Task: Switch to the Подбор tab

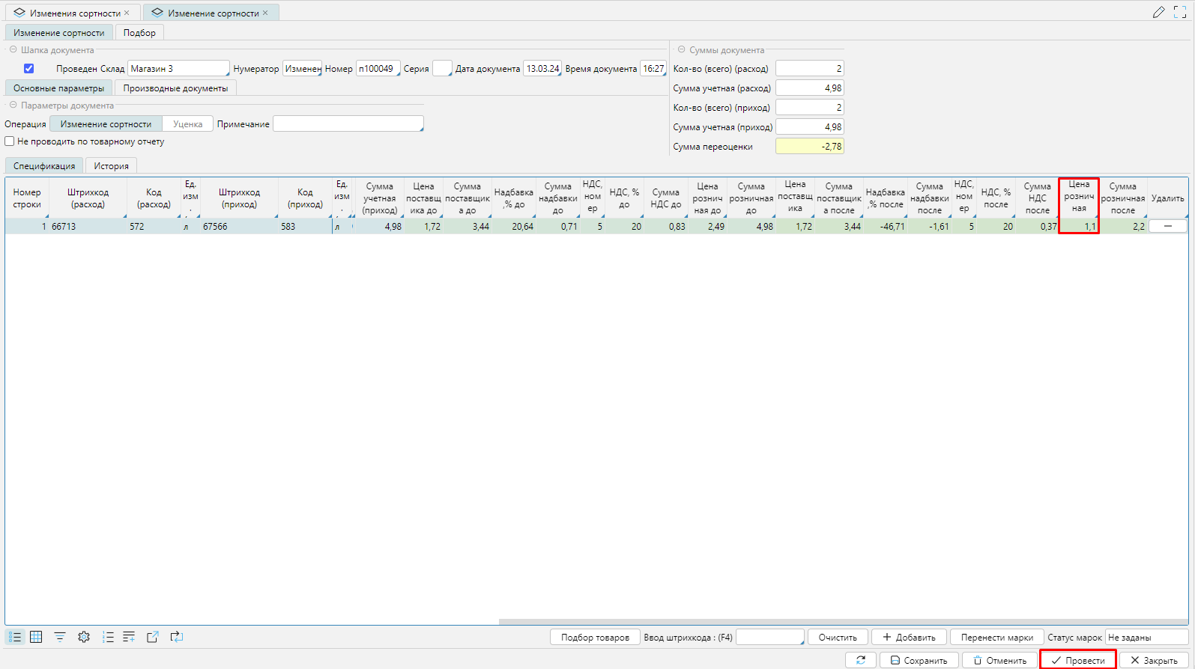Action: click(x=139, y=33)
